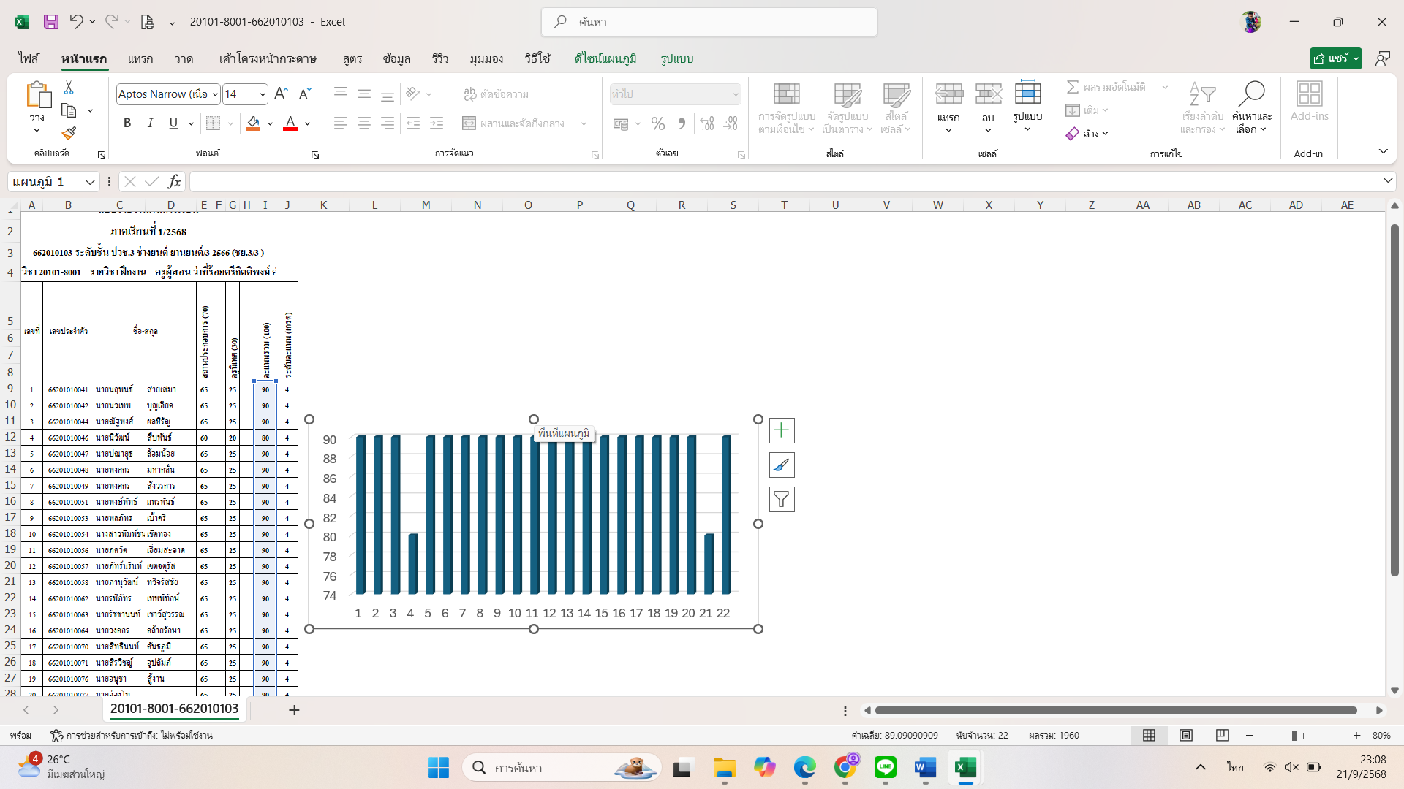Open Chart Filters funnel button
Screen dimensions: 1404x789
(x=782, y=500)
